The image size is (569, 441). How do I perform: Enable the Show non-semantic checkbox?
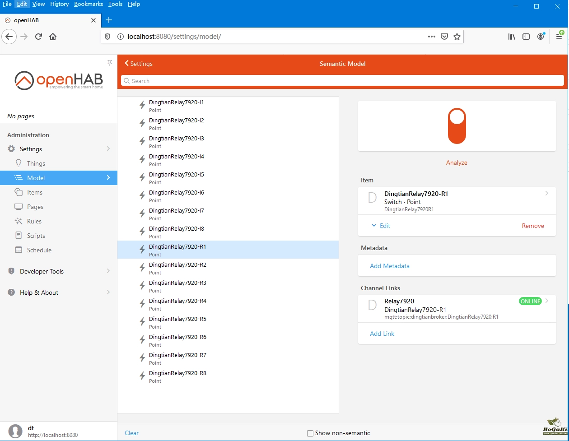310,433
